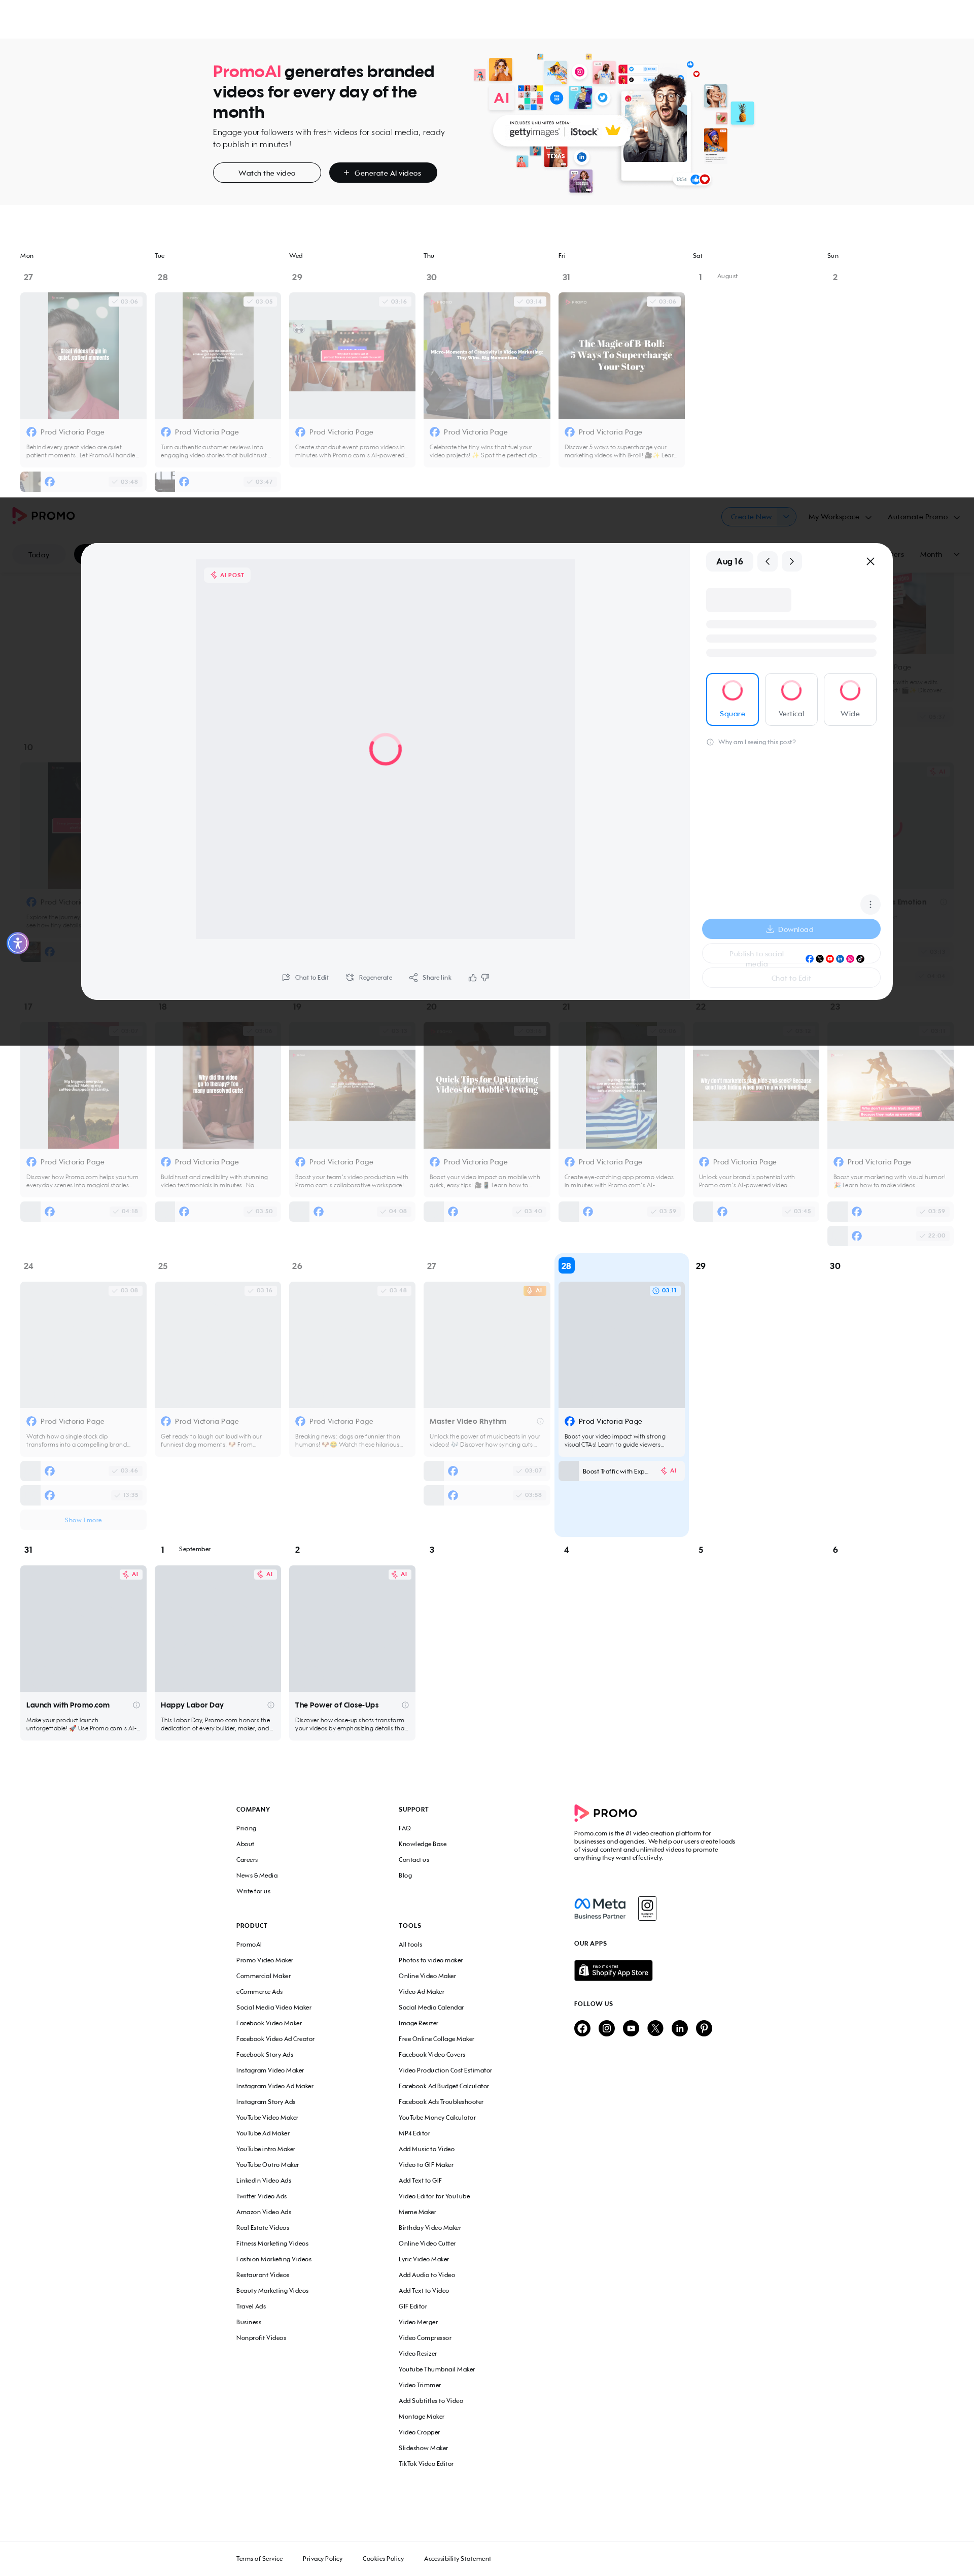Open Terms of Service link
Image resolution: width=974 pixels, height=2576 pixels.
(x=260, y=2558)
